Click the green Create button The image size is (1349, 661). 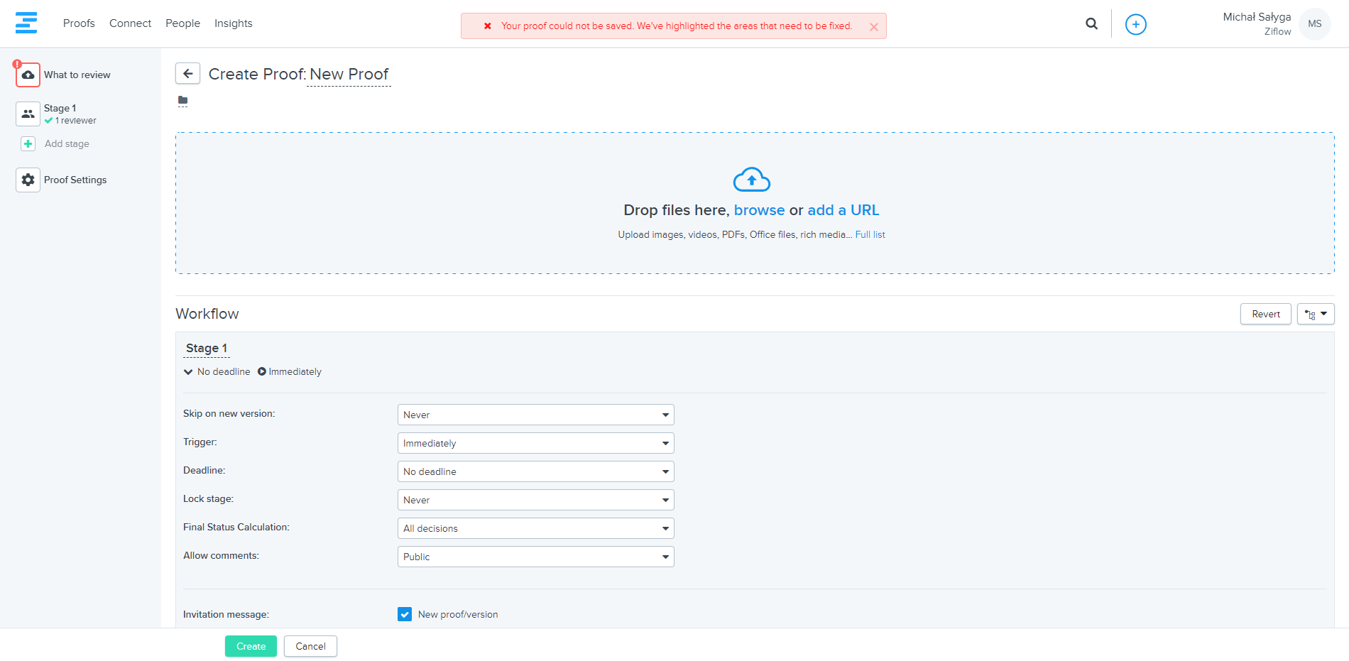tap(251, 646)
